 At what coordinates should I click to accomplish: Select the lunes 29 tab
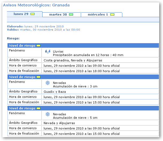[x=21, y=14]
